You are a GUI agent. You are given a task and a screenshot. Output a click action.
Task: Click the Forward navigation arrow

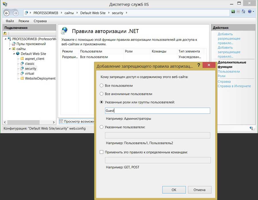tap(16, 13)
